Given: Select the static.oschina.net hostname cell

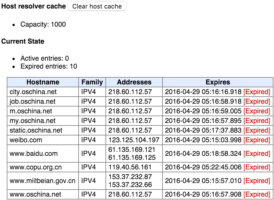Looking at the screenshot, I should click(x=36, y=130).
